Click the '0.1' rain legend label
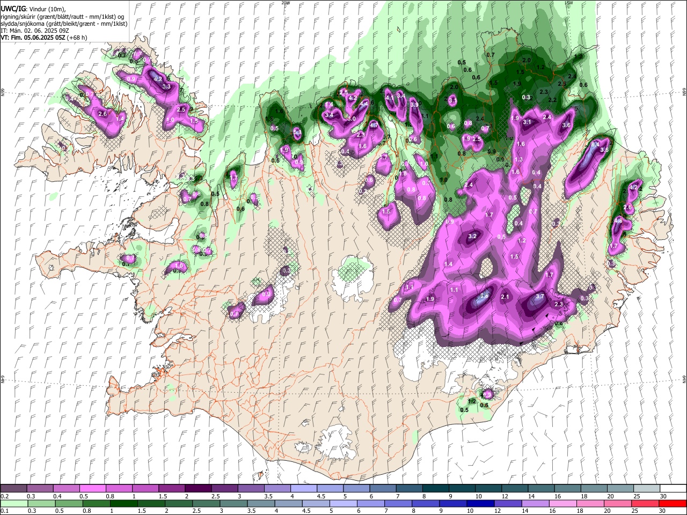 click(4, 511)
